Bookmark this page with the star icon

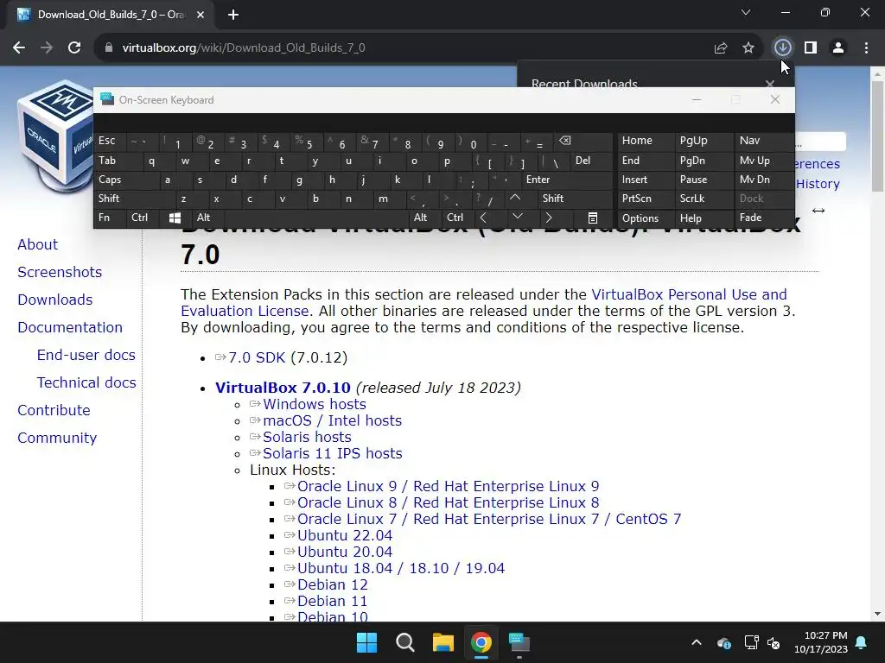(748, 48)
